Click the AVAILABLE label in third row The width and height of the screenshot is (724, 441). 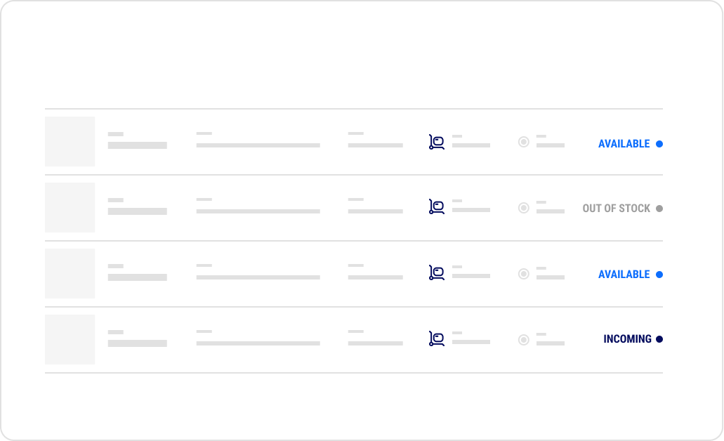624,275
